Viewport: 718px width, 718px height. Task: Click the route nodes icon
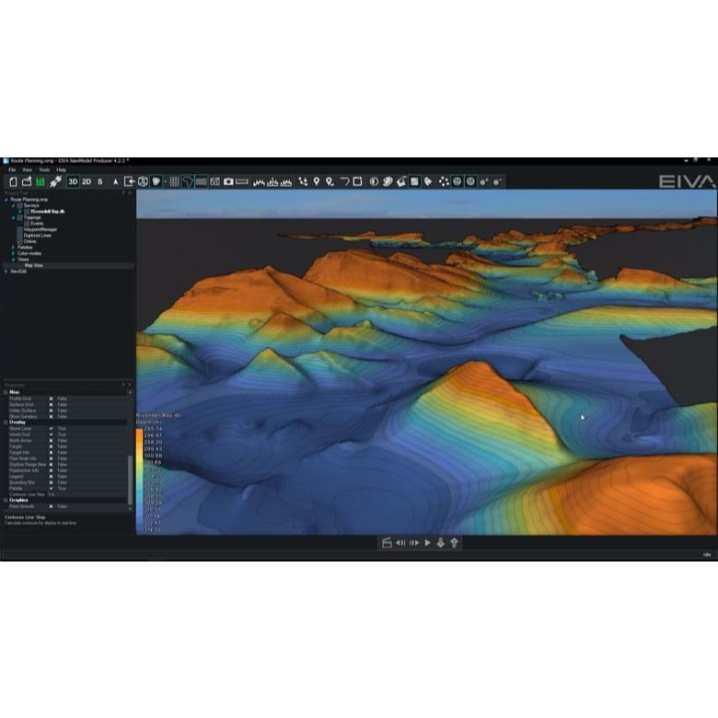click(x=303, y=181)
